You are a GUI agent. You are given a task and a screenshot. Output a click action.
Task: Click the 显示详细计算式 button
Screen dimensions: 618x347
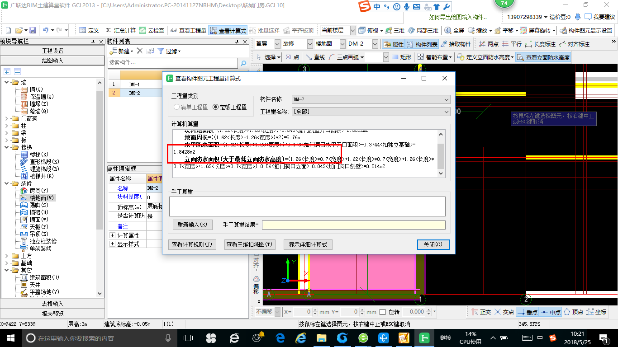(308, 244)
